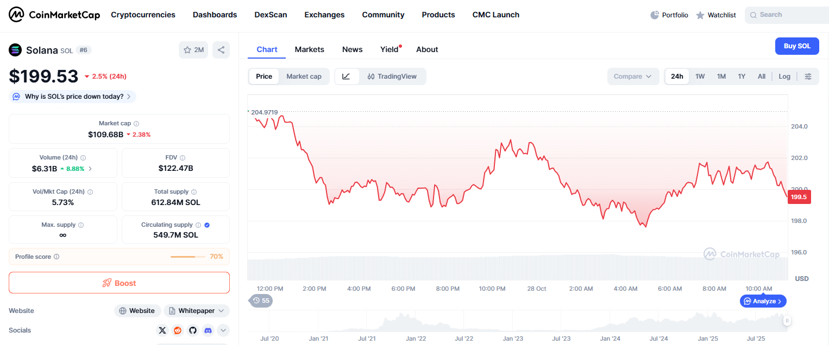The height and width of the screenshot is (345, 829).
Task: Open Solana's X (Twitter) social link
Action: pyautogui.click(x=162, y=330)
